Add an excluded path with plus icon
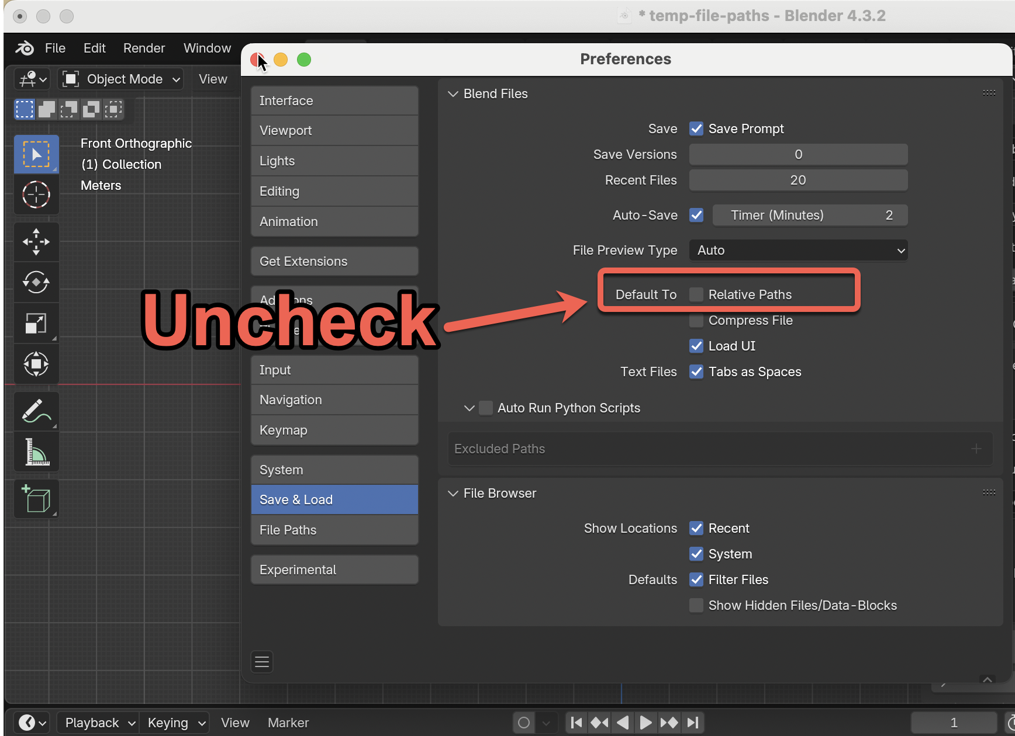Screen dimensions: 1015x736 pos(976,449)
